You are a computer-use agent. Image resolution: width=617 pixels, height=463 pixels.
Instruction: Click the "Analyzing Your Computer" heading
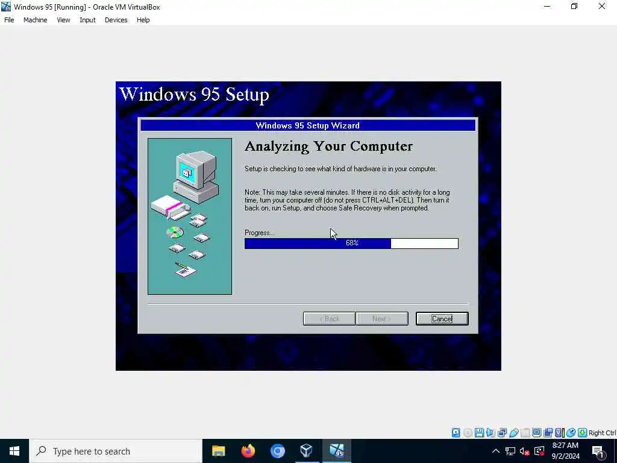(x=328, y=146)
